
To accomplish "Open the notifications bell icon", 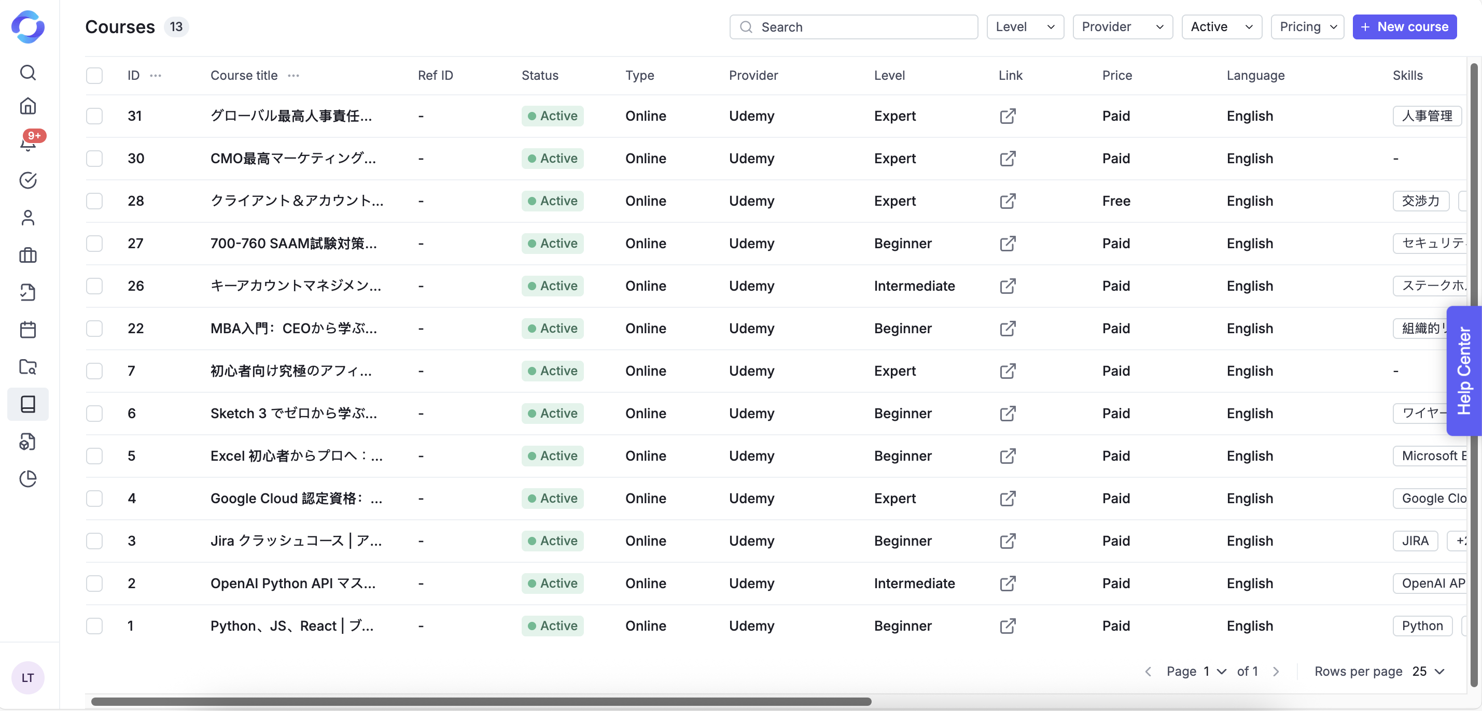I will coord(27,143).
